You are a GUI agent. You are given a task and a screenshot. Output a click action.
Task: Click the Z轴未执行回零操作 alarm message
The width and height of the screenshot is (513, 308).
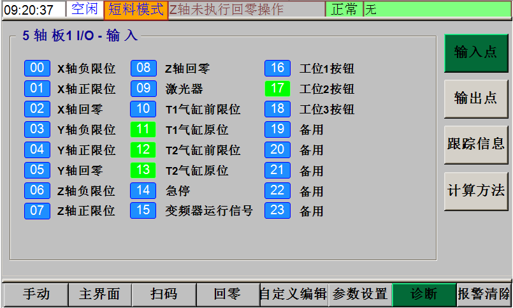tap(246, 10)
